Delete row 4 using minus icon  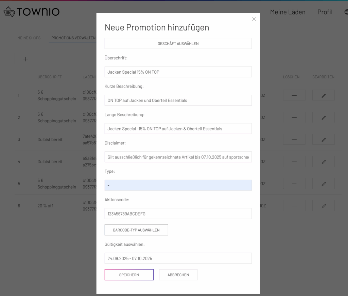click(x=294, y=162)
